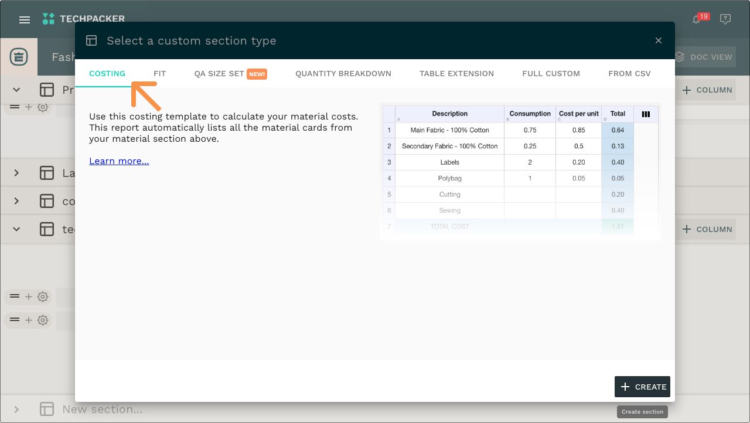The height and width of the screenshot is (423, 750).
Task: Click the costing preview table thumbnail
Action: click(520, 171)
